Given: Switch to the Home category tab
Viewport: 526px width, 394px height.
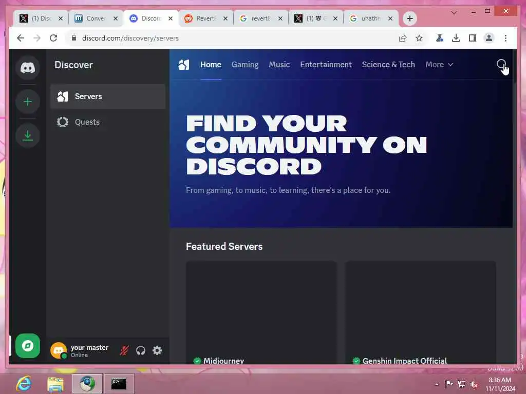Looking at the screenshot, I should pos(211,65).
